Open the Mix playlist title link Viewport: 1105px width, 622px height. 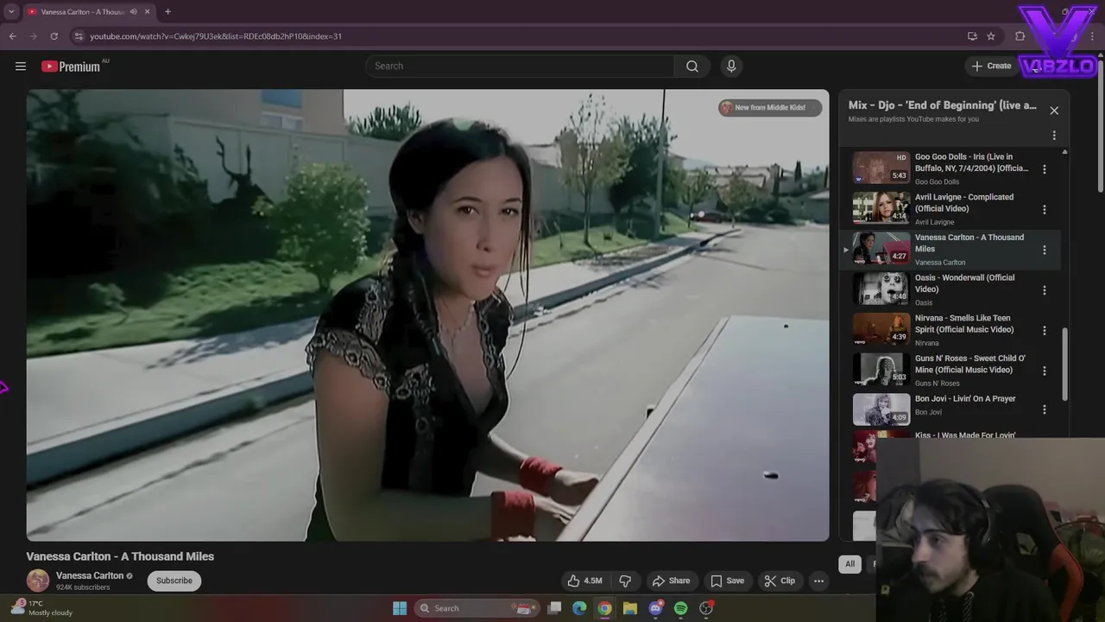[x=942, y=105]
